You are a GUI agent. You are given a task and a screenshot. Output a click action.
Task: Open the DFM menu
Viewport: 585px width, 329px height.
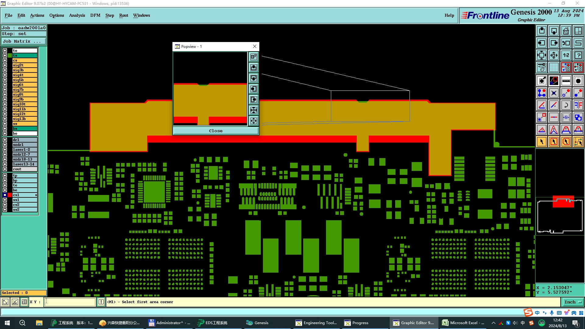point(95,15)
